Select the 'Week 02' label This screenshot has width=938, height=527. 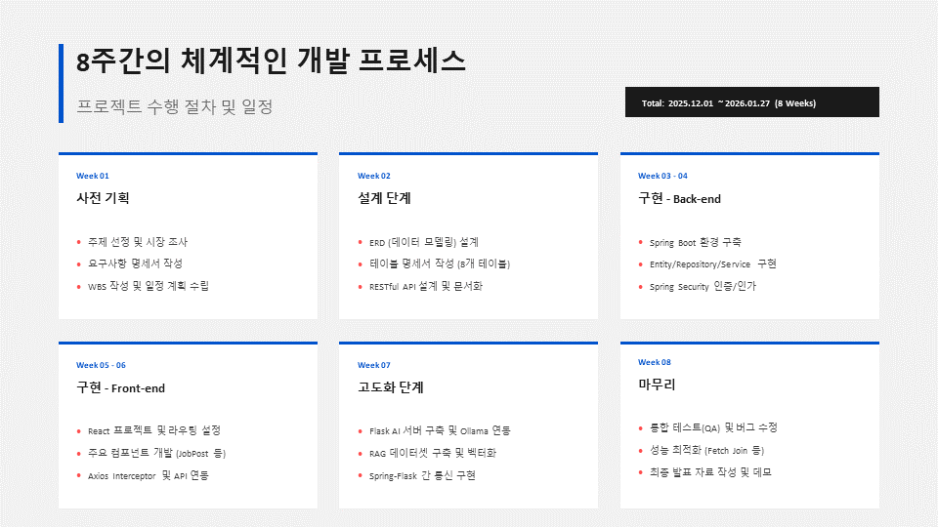point(374,176)
